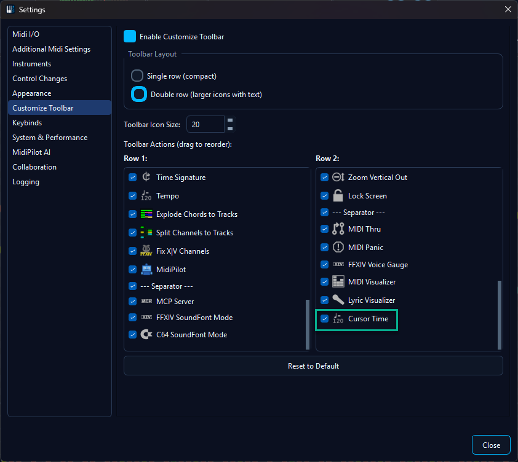
Task: Toggle Enable Customize Toolbar checkbox
Action: (129, 36)
